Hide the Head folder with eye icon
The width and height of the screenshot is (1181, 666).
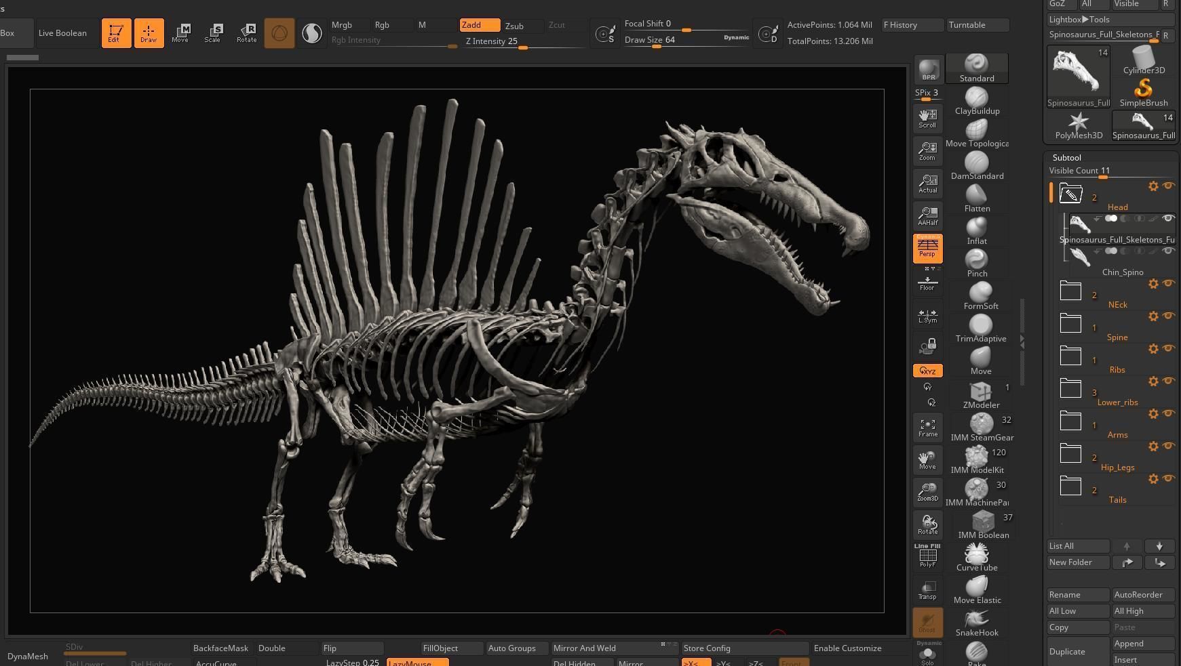[x=1168, y=186]
